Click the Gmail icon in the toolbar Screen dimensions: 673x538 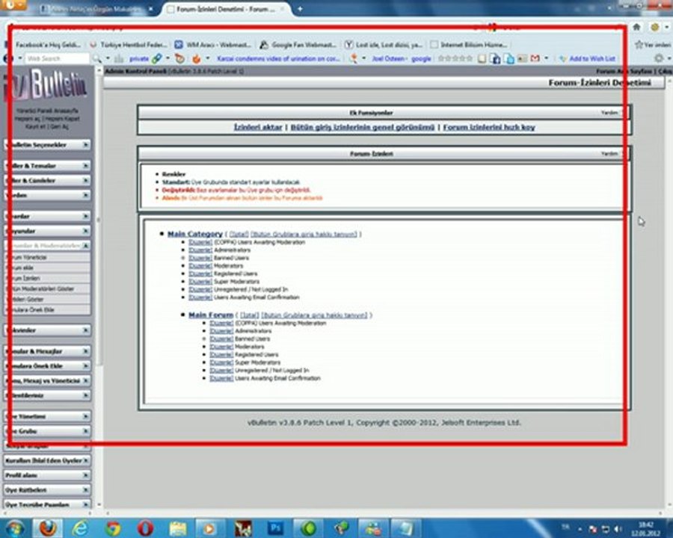535,58
